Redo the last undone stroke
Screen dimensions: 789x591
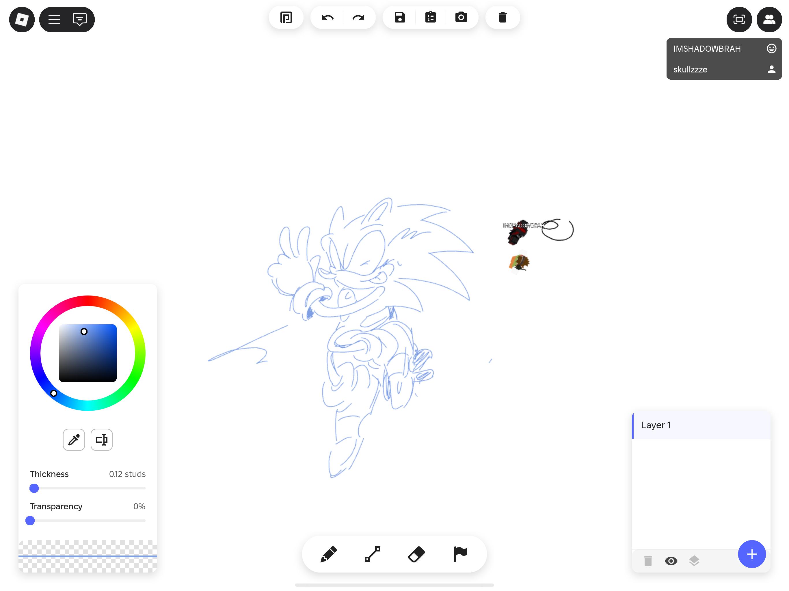358,18
